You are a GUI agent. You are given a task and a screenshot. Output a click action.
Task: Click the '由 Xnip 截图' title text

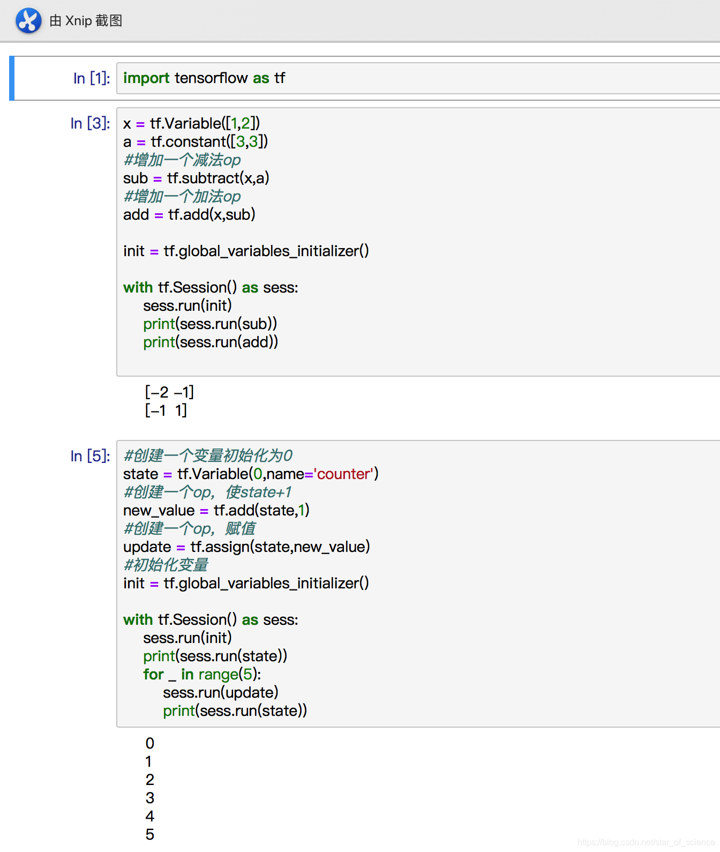coord(86,21)
